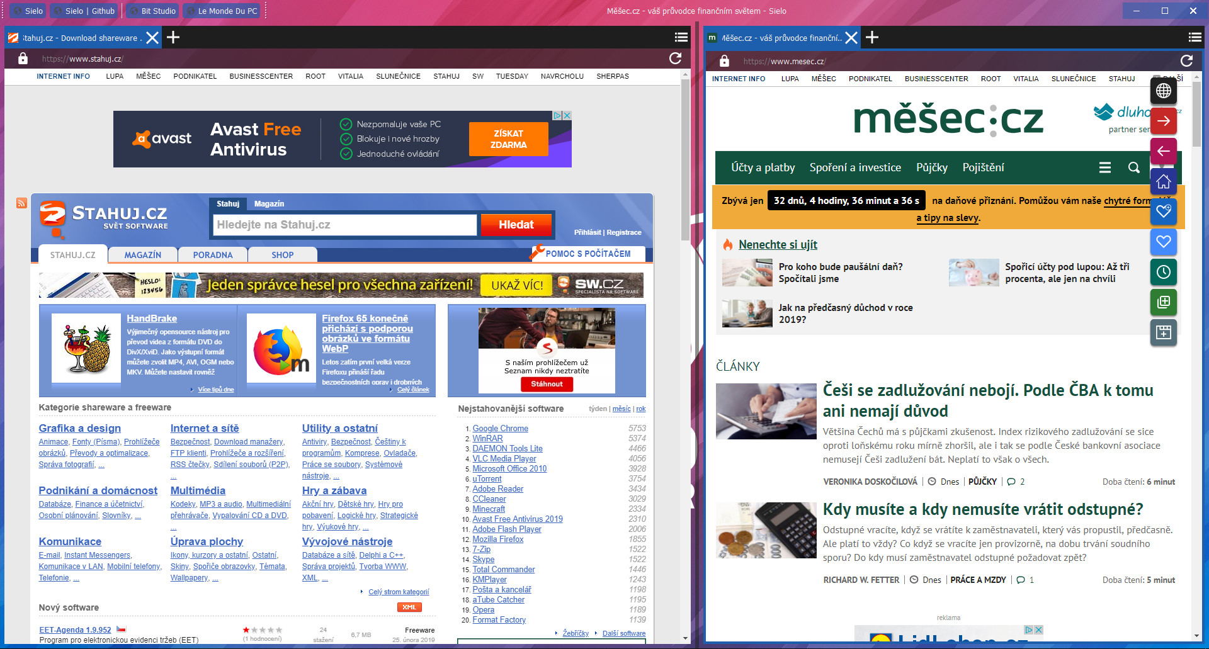The width and height of the screenshot is (1209, 649).
Task: Open the Bit Studio bookmark
Action: tap(152, 11)
